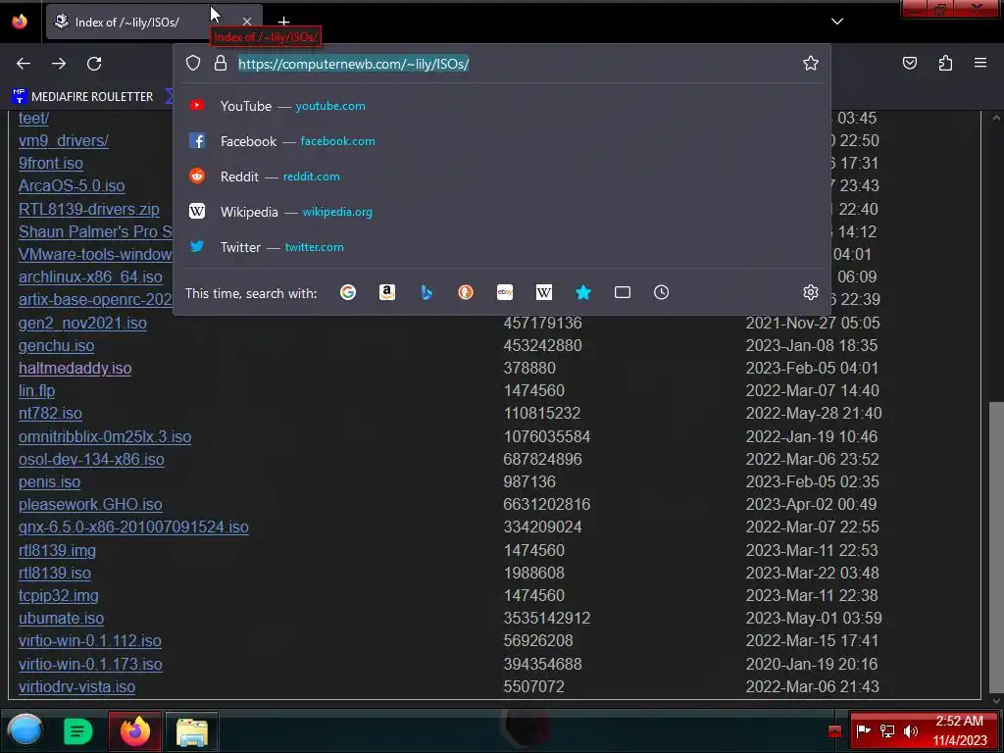Open the Pocket save icon
The image size is (1004, 753).
tap(910, 63)
